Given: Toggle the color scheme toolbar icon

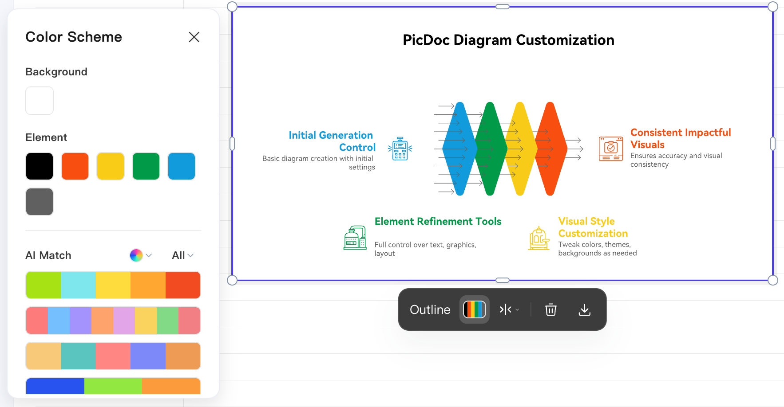Looking at the screenshot, I should (x=475, y=309).
